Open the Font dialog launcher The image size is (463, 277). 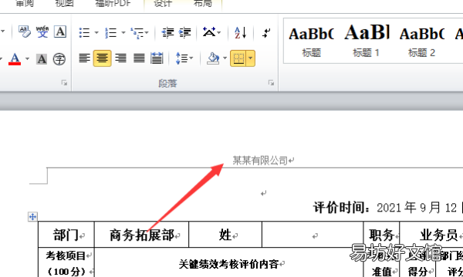[x=64, y=83]
